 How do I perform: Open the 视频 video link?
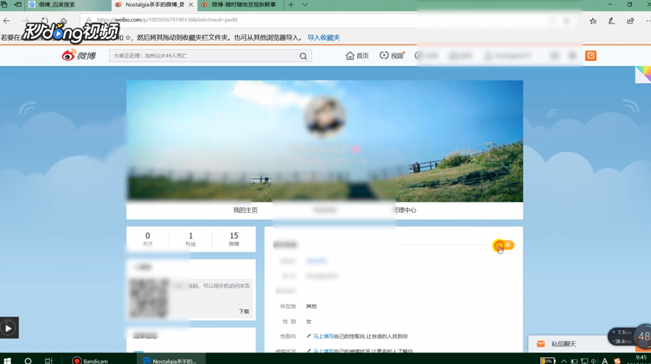[392, 56]
